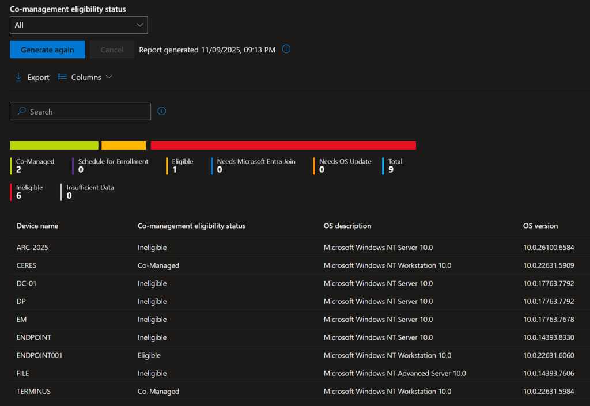Select the ENDPOINT001 device row
The height and width of the screenshot is (406, 590).
[x=39, y=355]
